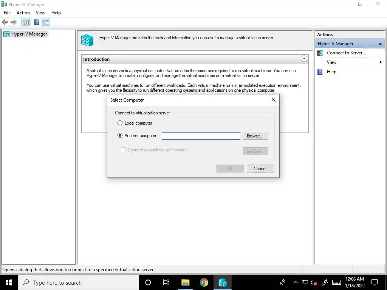Expand the View submenu arrow in Actions
The height and width of the screenshot is (290, 387).
[380, 62]
